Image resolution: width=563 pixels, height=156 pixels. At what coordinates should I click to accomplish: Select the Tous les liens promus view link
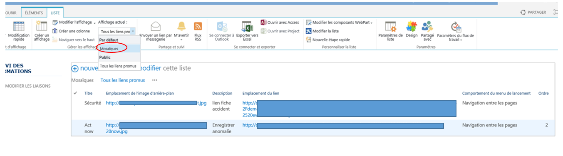(x=123, y=80)
